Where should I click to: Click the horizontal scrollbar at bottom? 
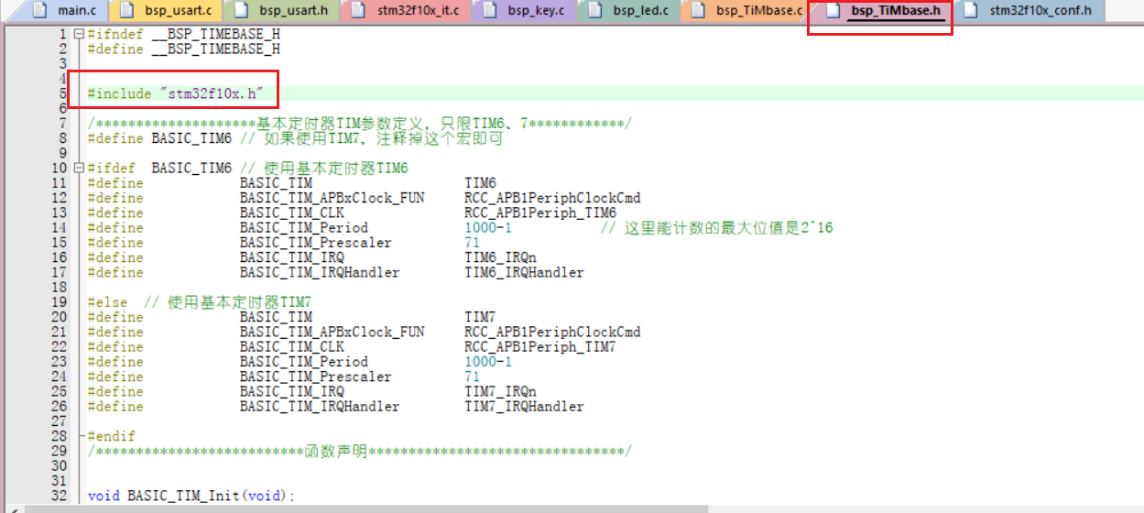[x=366, y=508]
